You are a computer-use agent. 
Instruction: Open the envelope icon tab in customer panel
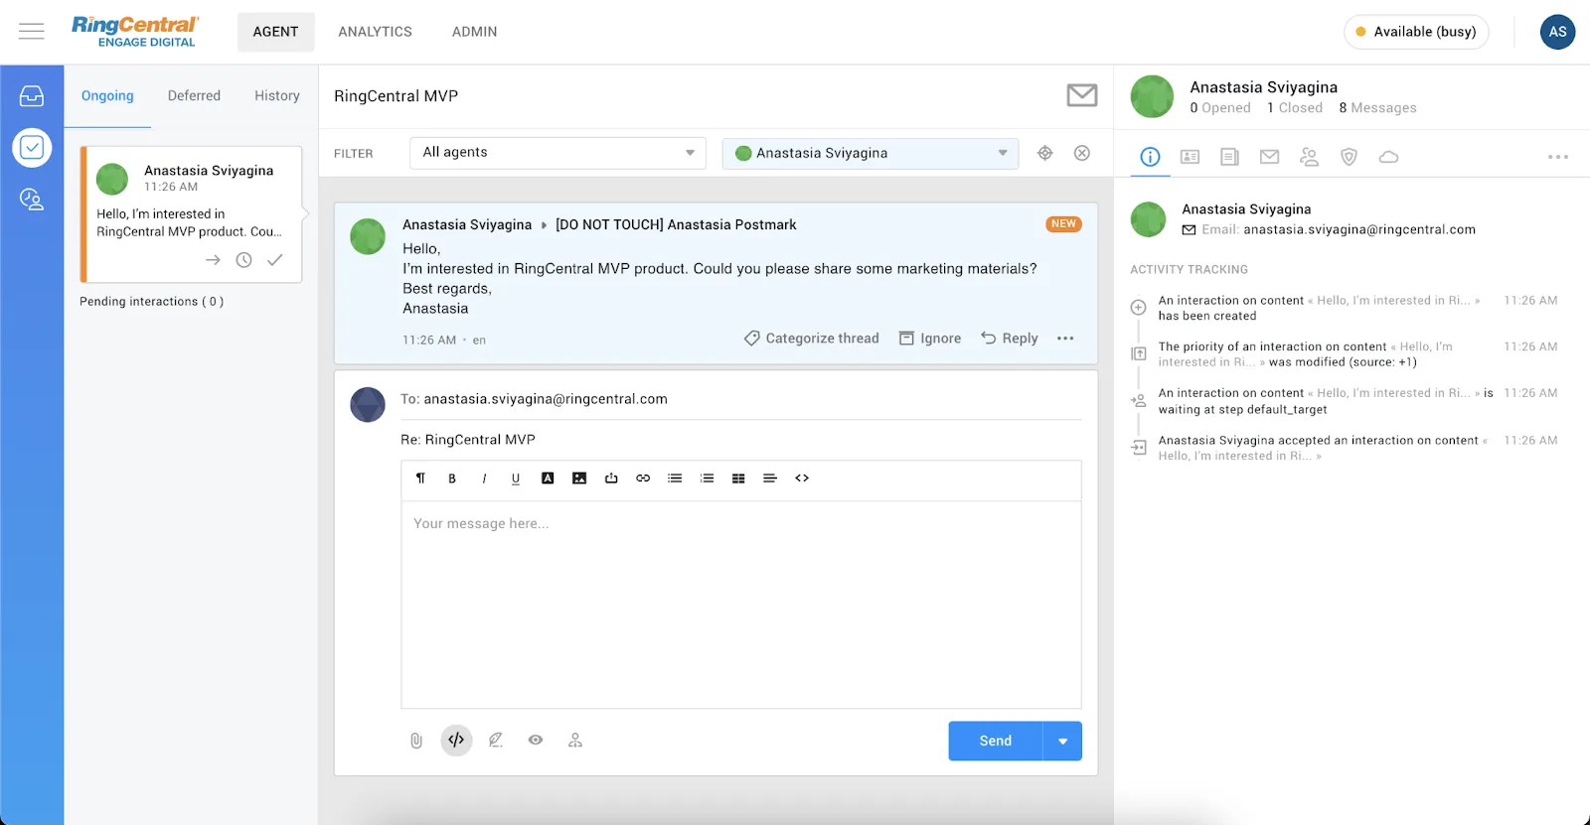point(1269,157)
